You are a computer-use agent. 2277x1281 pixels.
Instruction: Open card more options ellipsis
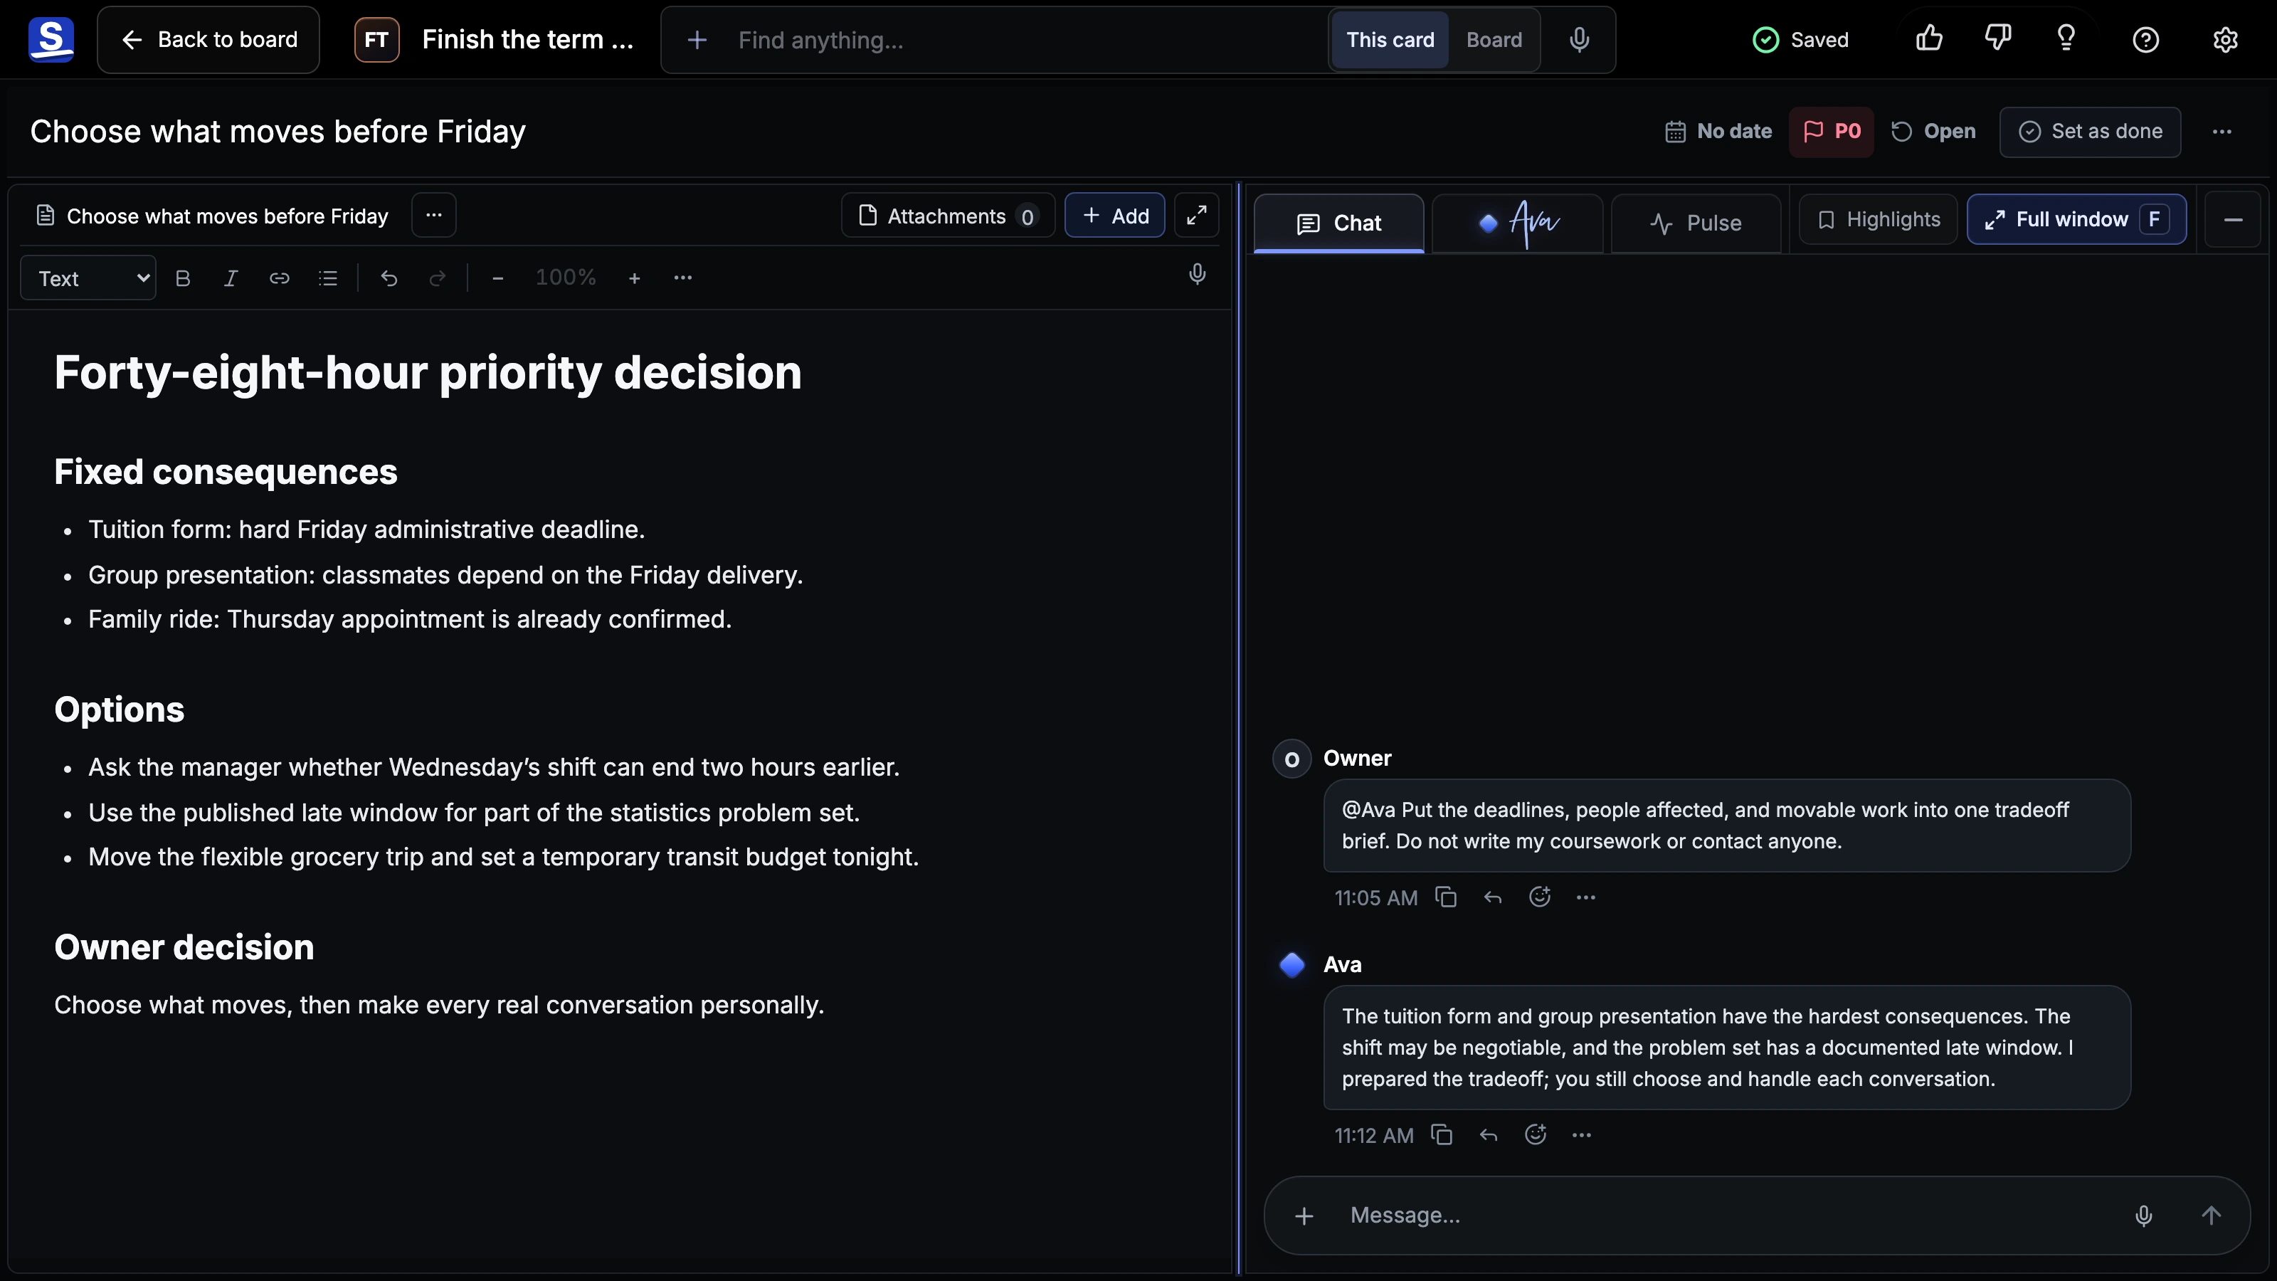point(2222,132)
